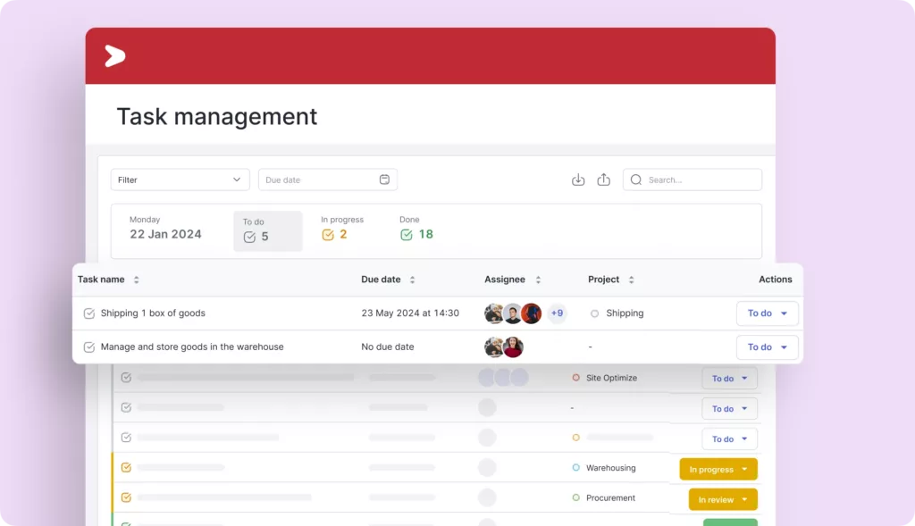Viewport: 915px width, 526px height.
Task: Click the download icon near the search bar
Action: click(577, 180)
